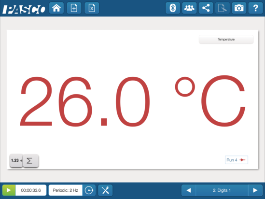265x199 pixels.
Task: Open the 1.23 digits display tool
Action: [x=16, y=160]
